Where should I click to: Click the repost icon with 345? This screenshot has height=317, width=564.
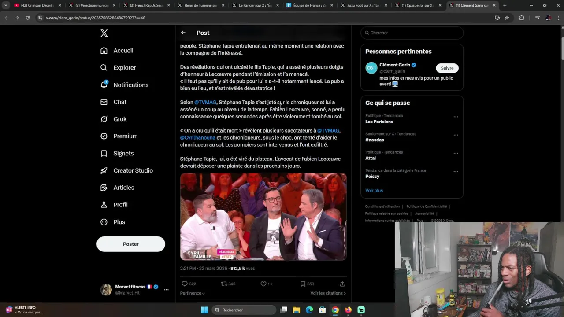(x=224, y=284)
